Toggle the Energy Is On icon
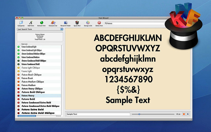The width and height of the screenshot is (211, 132). click(88, 22)
